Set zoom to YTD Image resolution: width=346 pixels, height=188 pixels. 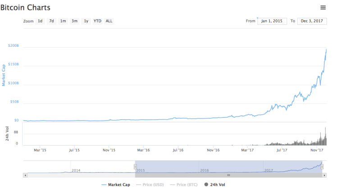coord(97,21)
